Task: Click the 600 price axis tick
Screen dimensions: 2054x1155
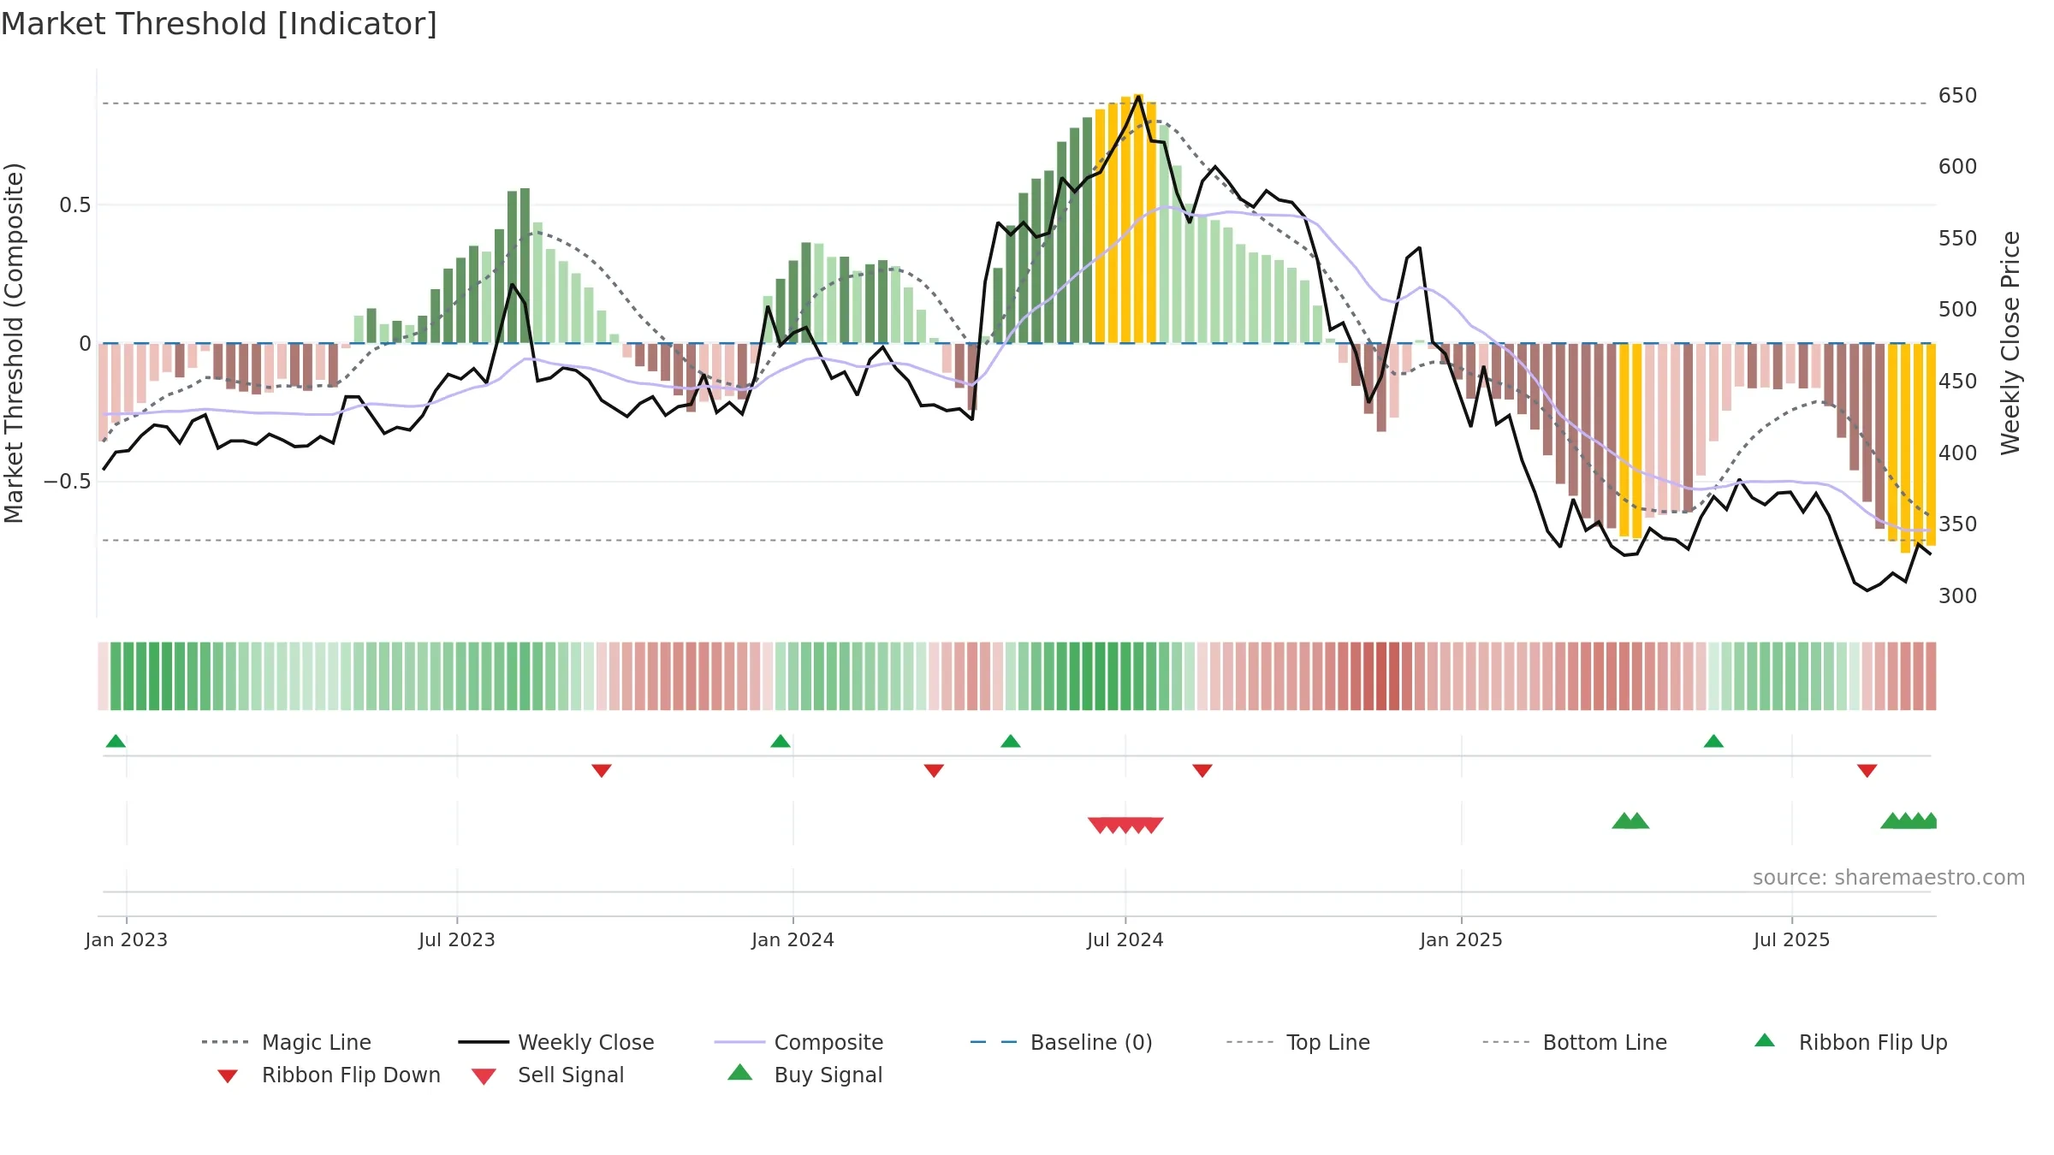Action: pos(1958,167)
